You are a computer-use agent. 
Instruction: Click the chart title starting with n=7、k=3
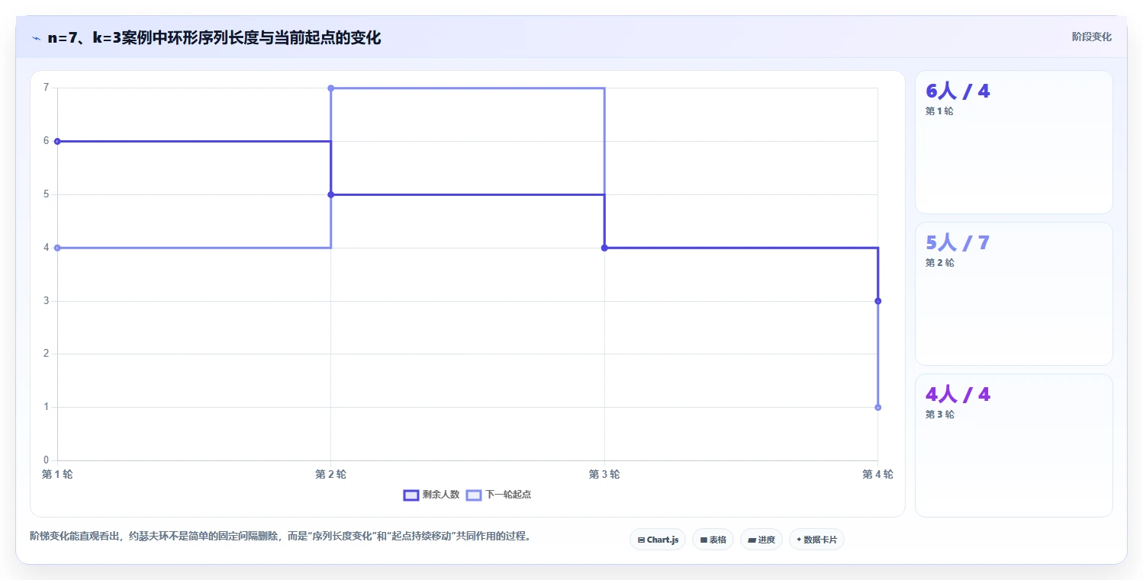pyautogui.click(x=214, y=37)
